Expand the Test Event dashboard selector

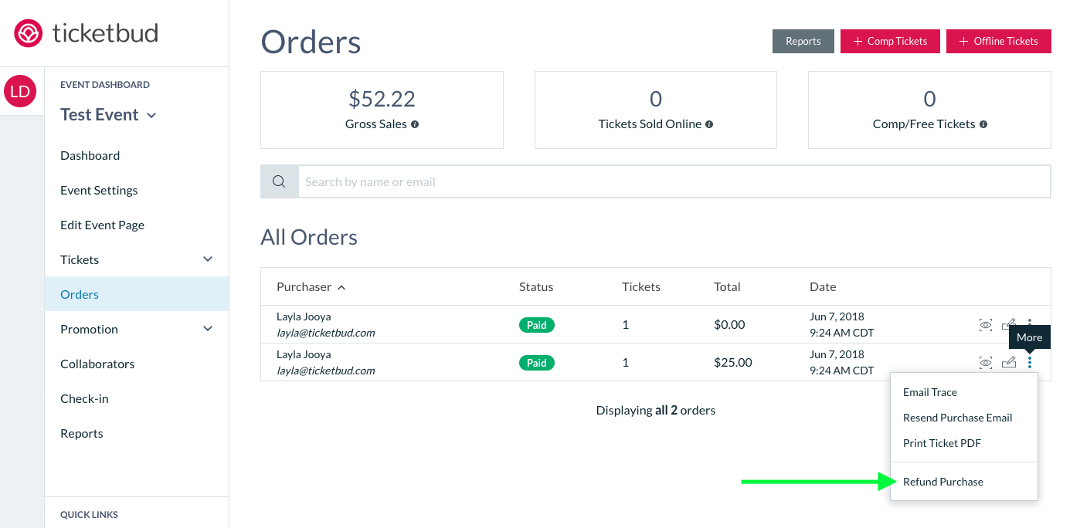coord(152,114)
